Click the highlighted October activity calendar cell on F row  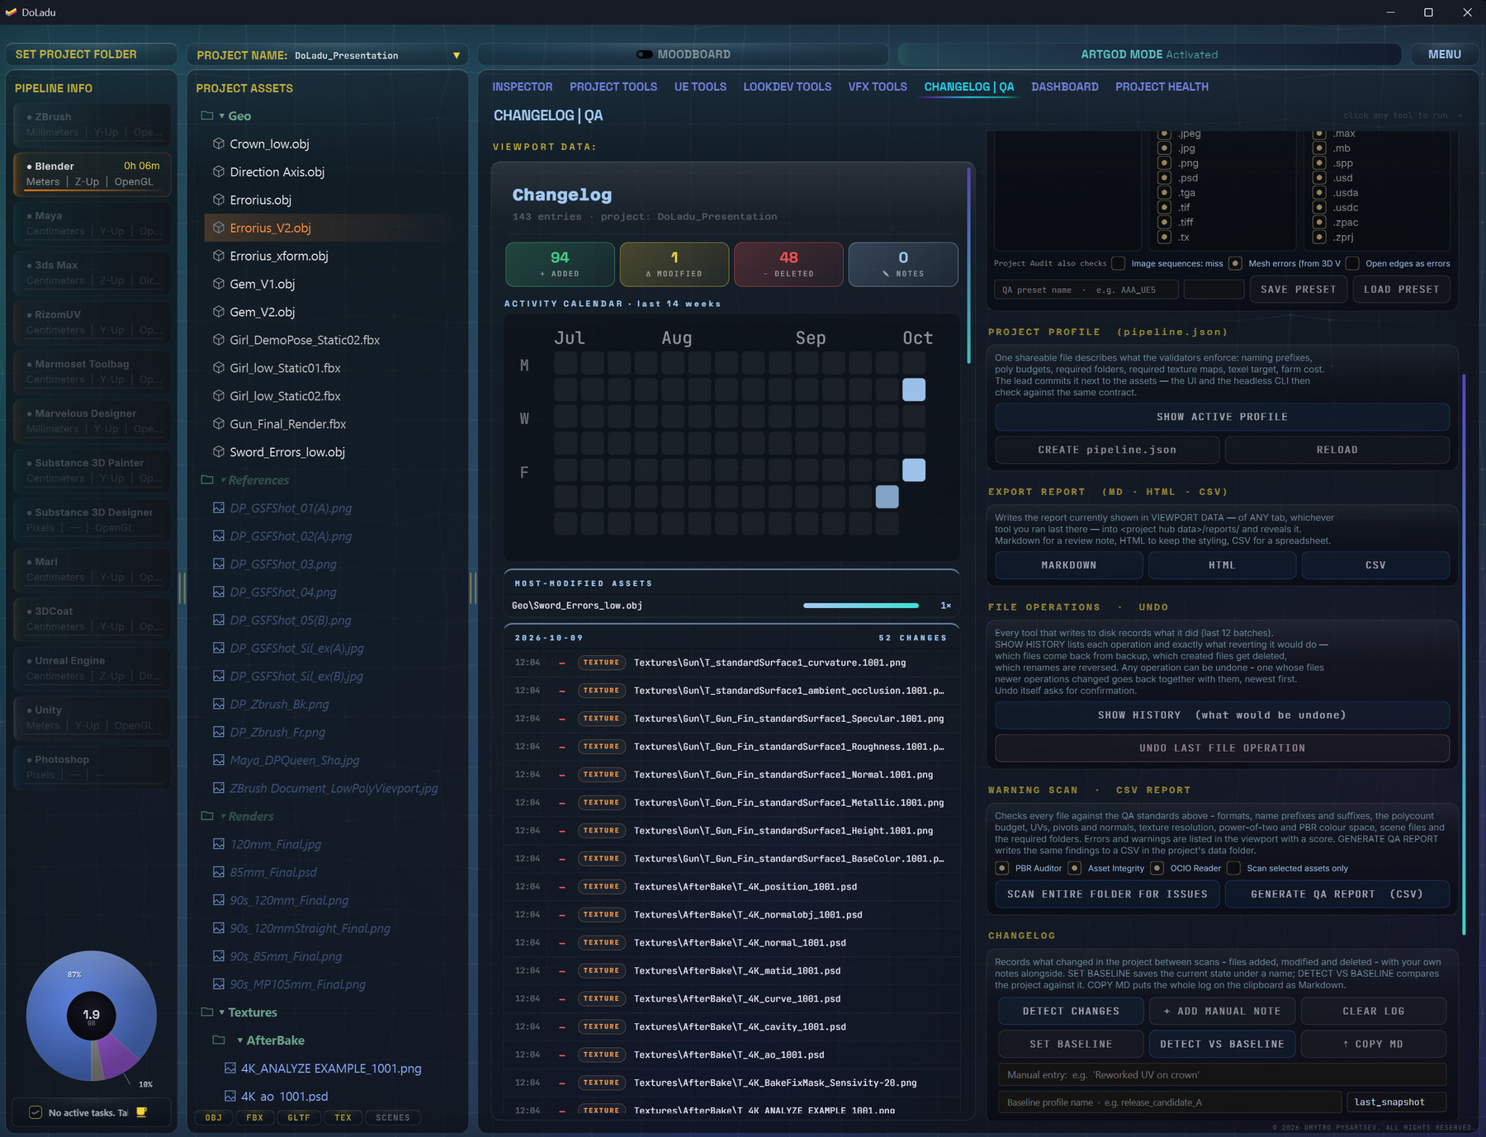click(x=914, y=470)
